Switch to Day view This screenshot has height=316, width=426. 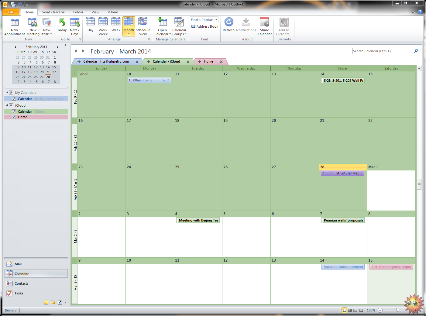90,25
